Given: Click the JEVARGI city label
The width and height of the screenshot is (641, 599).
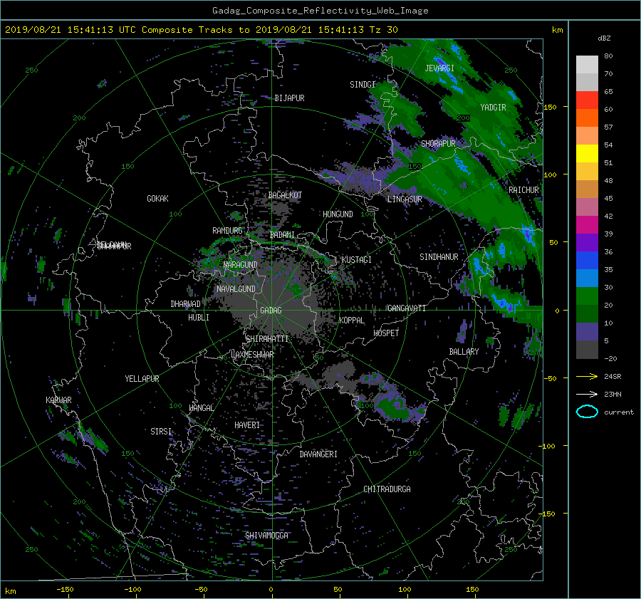Looking at the screenshot, I should (x=439, y=68).
